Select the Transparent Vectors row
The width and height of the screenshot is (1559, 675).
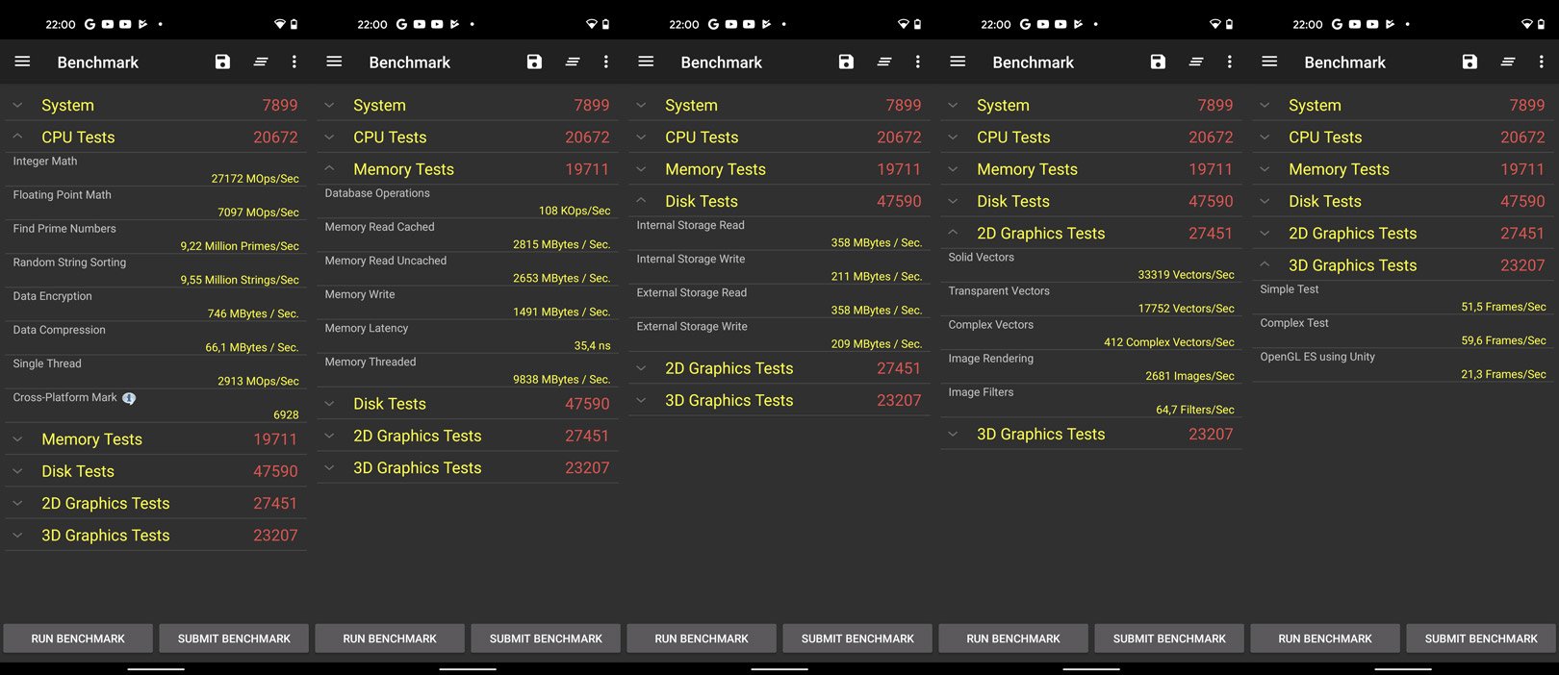pyautogui.click(x=1091, y=300)
